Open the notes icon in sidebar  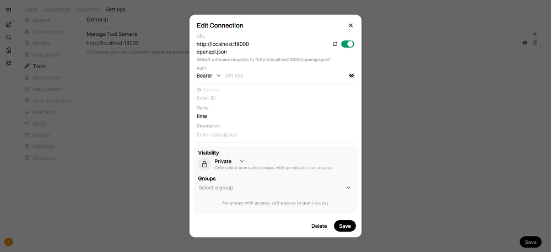(x=9, y=50)
